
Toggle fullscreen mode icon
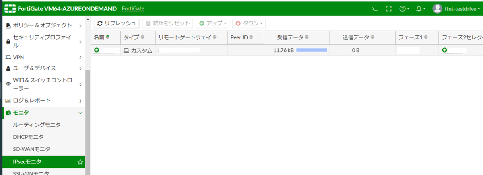pos(388,8)
